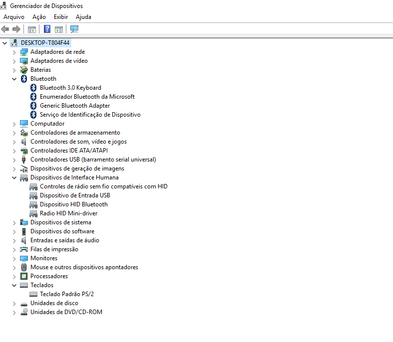Select Controladores IDE ATA/ATAPI label
The image size is (393, 342).
(x=69, y=151)
